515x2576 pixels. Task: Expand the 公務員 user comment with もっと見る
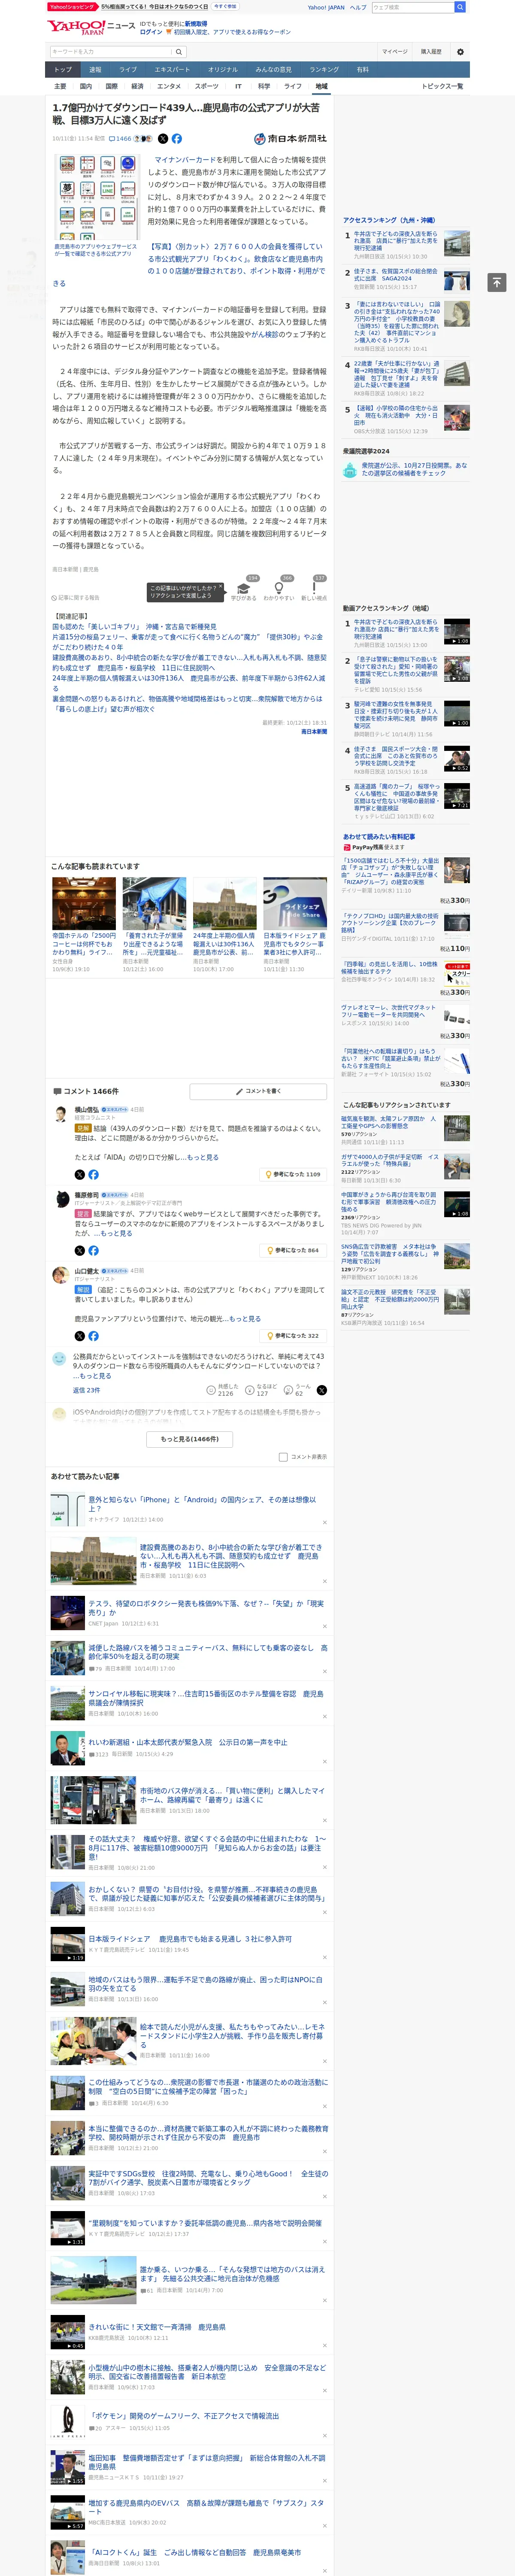click(95, 1376)
